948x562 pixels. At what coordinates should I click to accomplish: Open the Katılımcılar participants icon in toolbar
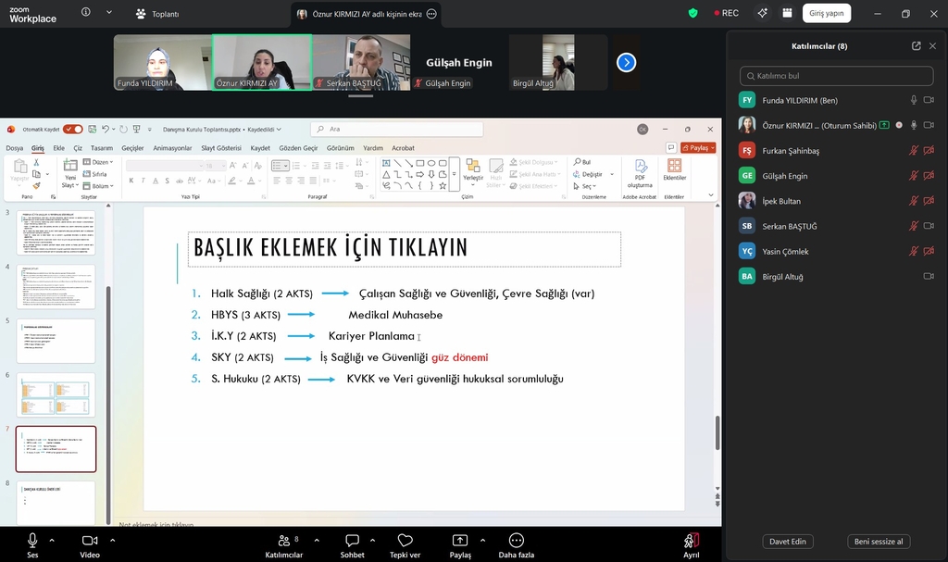(x=282, y=541)
